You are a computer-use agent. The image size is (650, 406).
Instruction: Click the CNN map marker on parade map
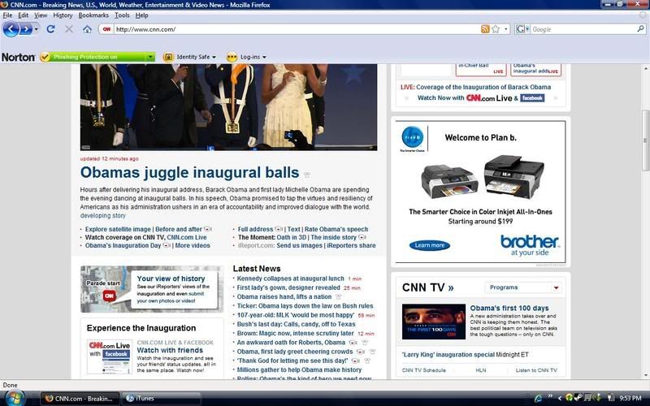[x=109, y=296]
